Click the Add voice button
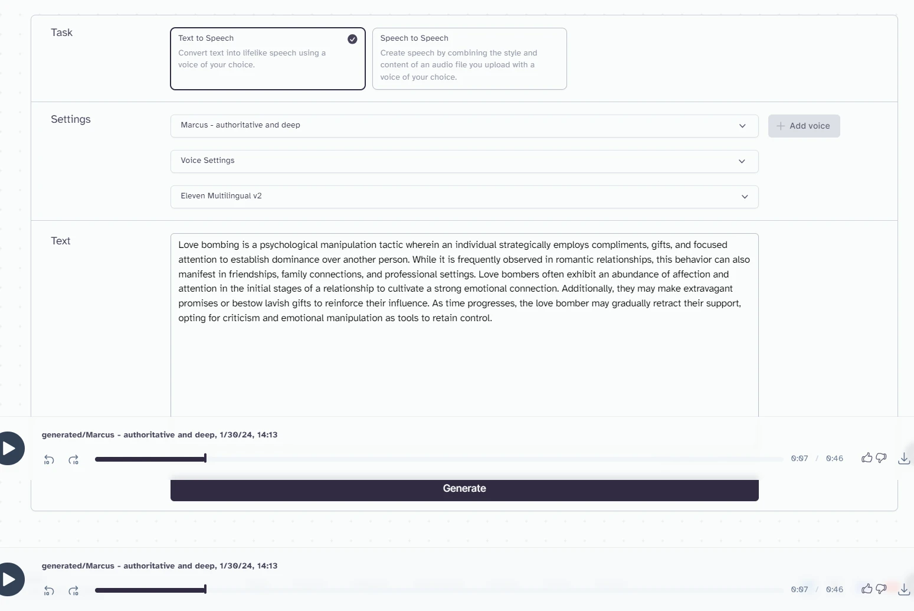 click(804, 126)
